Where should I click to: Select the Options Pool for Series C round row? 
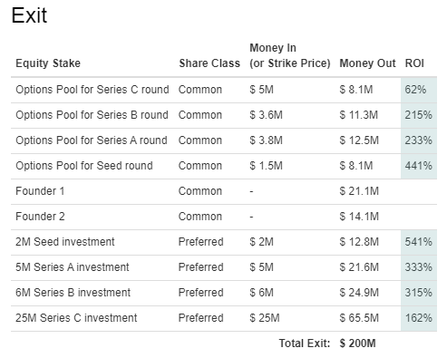tap(224, 90)
